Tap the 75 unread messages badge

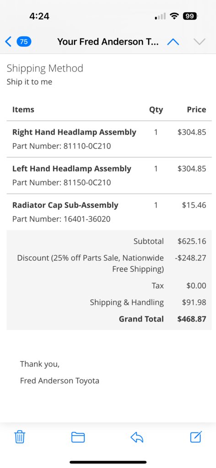tap(24, 42)
